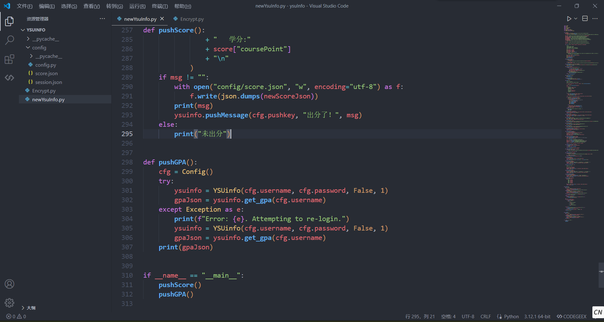Open CODEGEEX status bar item
The height and width of the screenshot is (322, 604).
coord(572,316)
